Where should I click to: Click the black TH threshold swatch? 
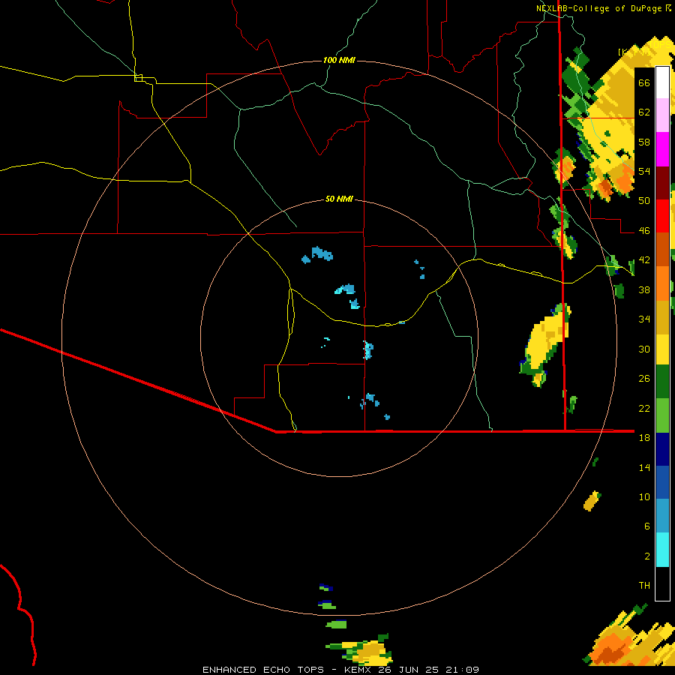(662, 583)
